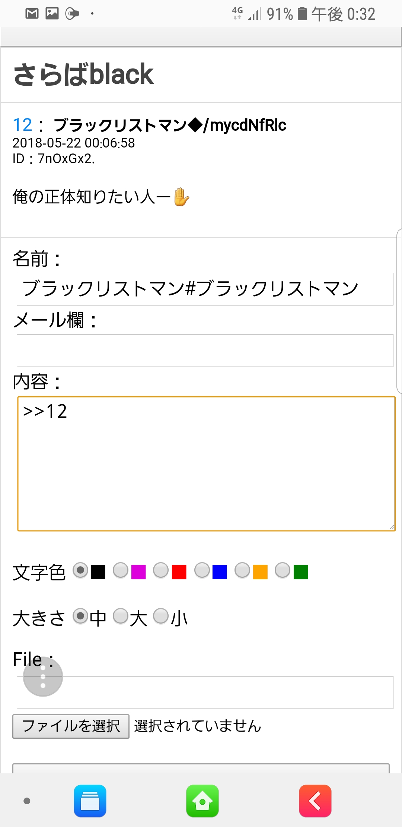402x827 pixels.
Task: Tap the Gmail notification icon in status bar
Action: (32, 14)
